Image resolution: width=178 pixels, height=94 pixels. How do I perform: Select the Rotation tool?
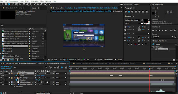[x=13, y=4]
